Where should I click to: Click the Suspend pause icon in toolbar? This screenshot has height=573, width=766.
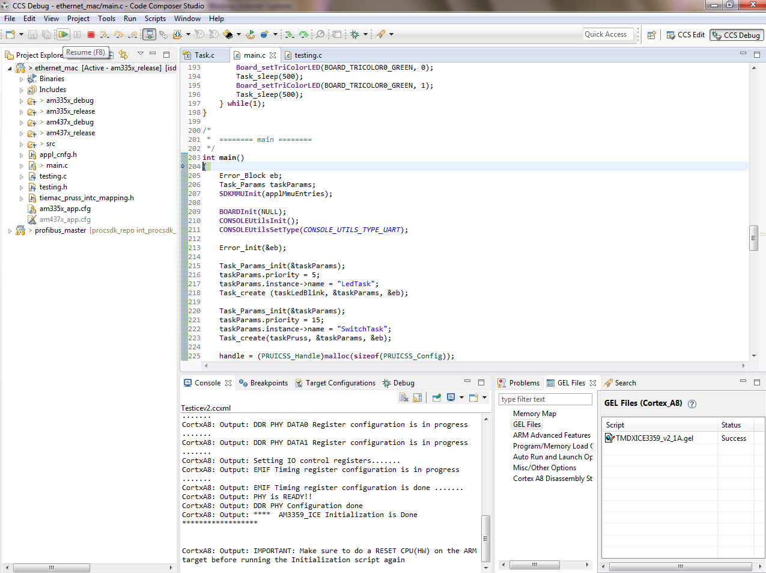[x=77, y=34]
